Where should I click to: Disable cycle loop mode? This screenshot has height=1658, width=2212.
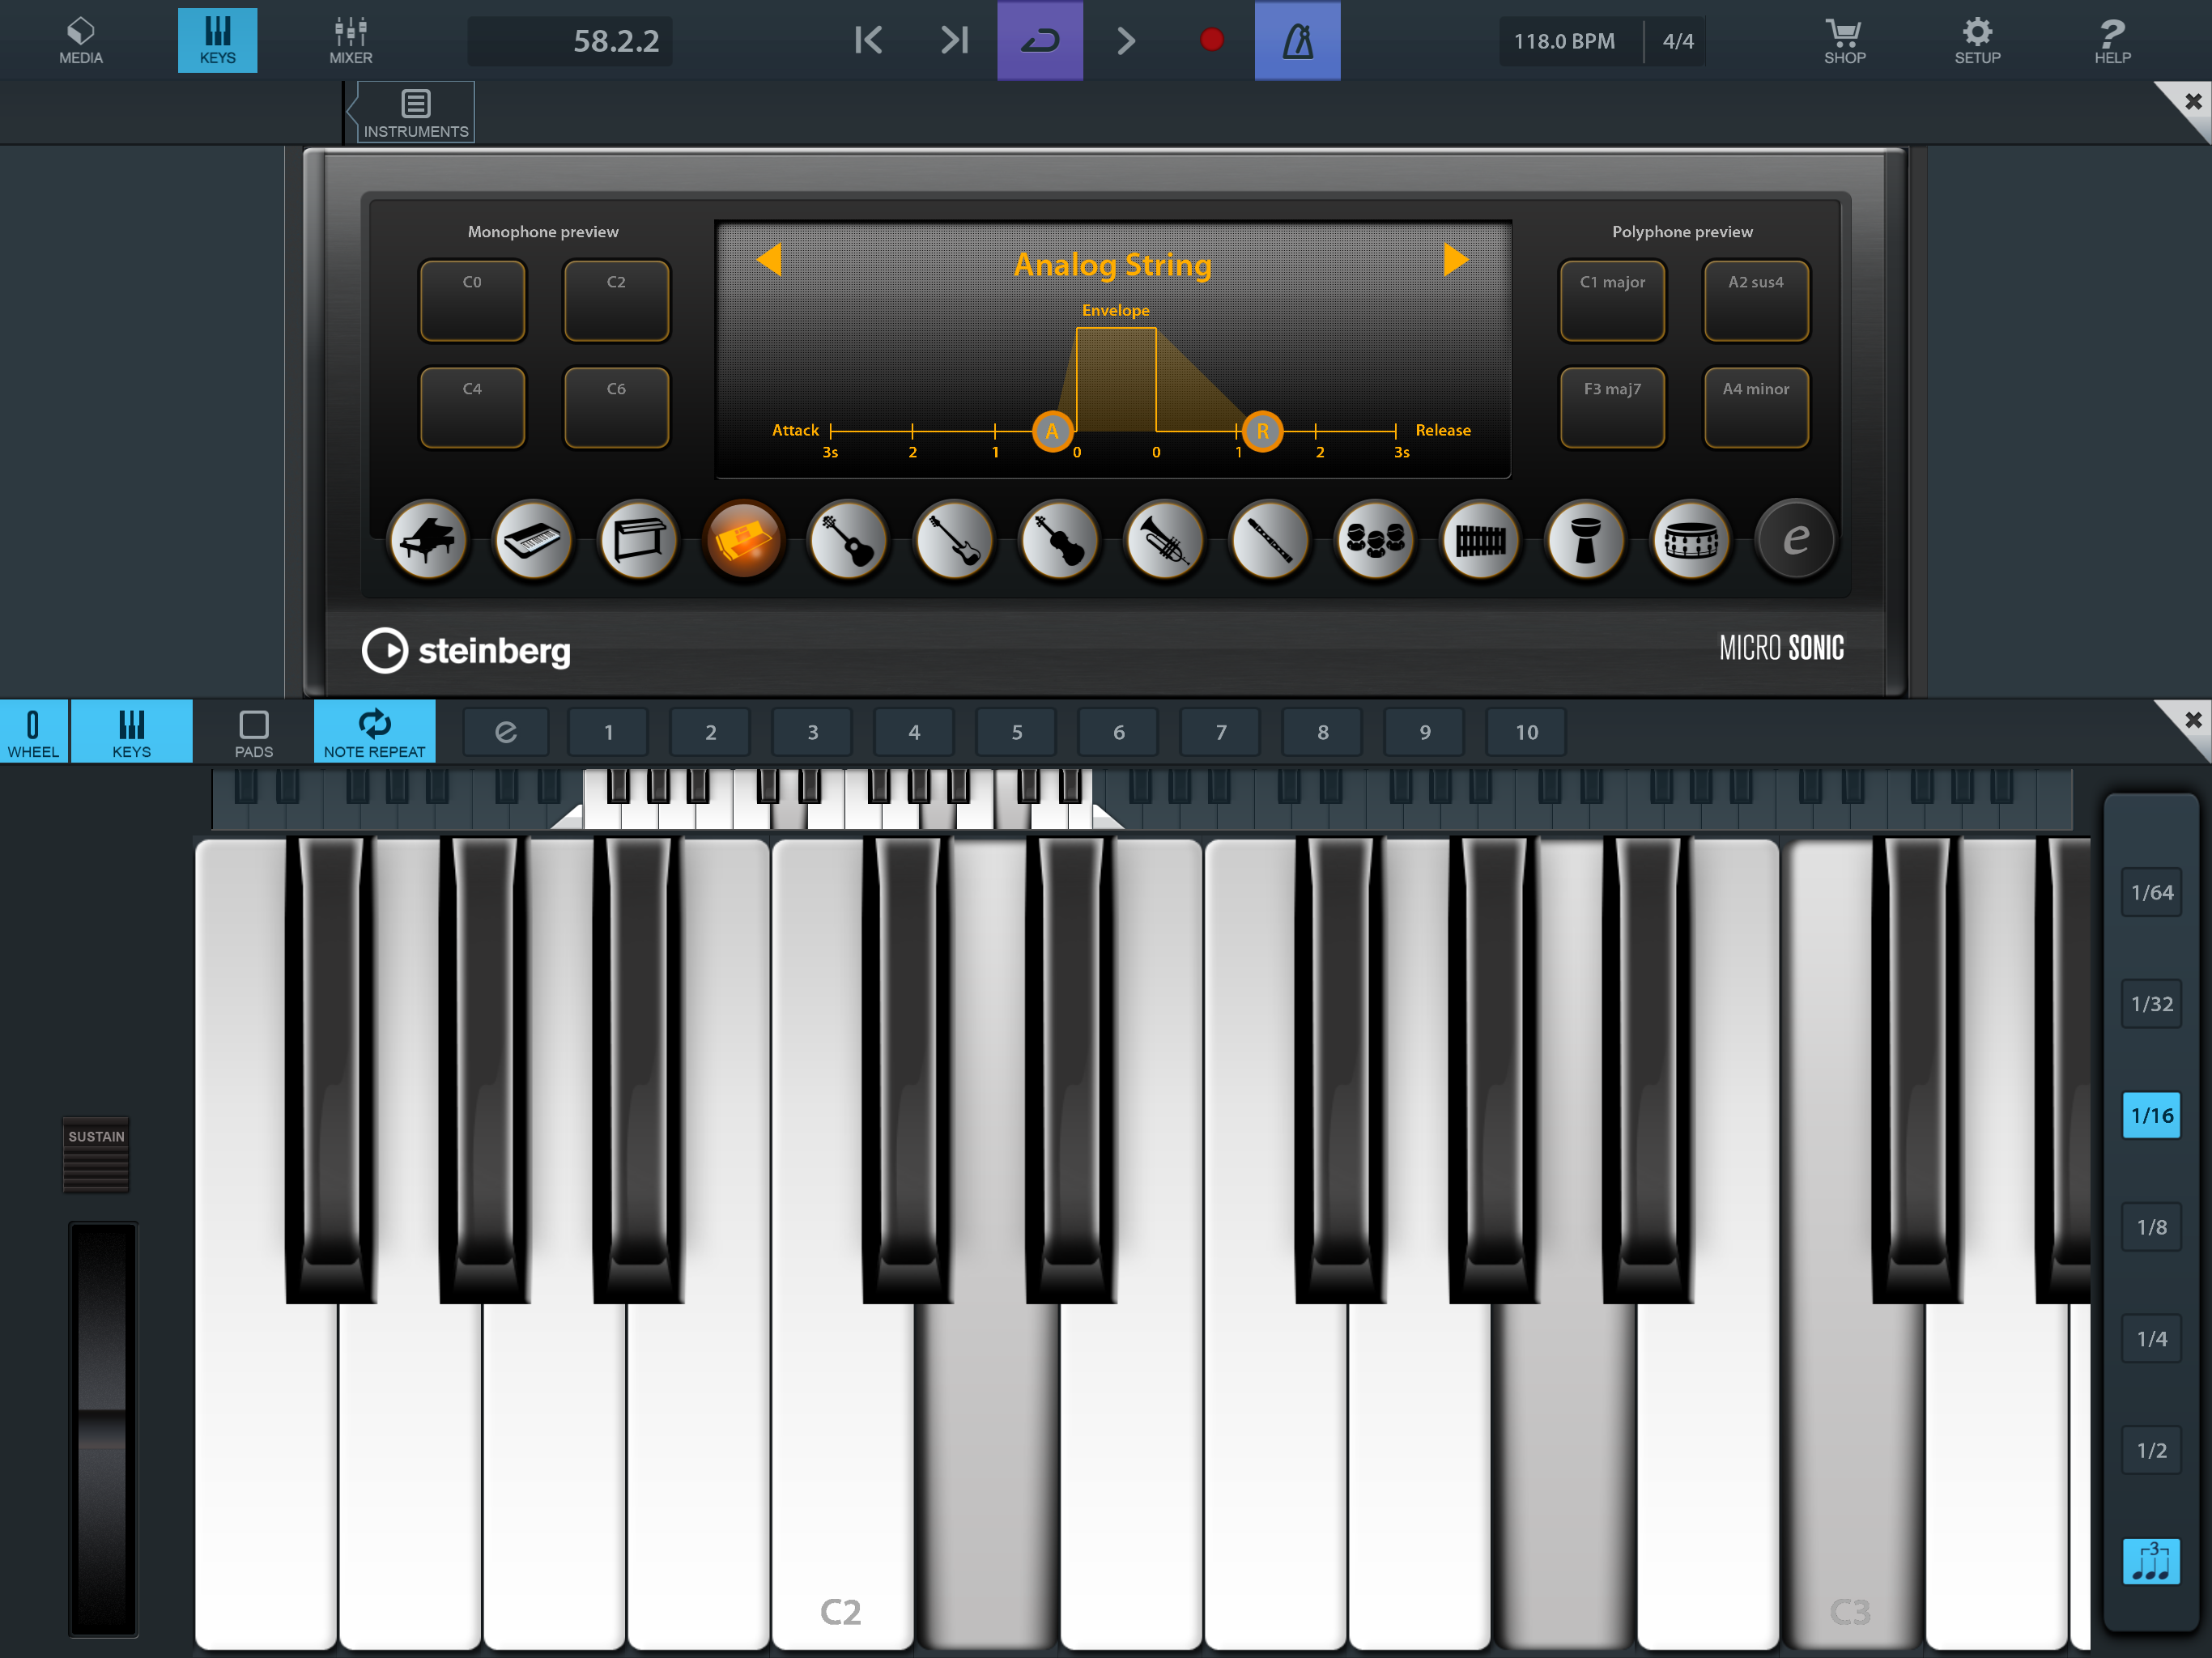point(1039,40)
